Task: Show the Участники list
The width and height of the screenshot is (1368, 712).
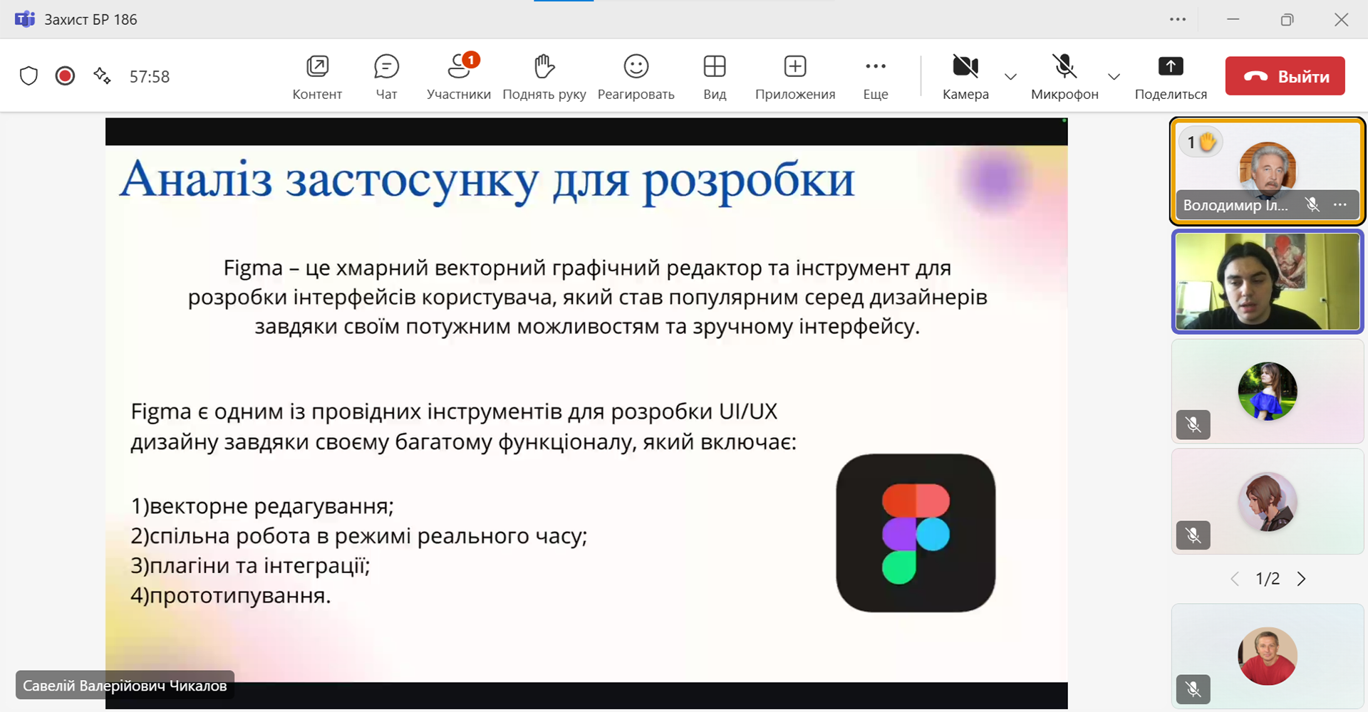Action: tap(458, 76)
